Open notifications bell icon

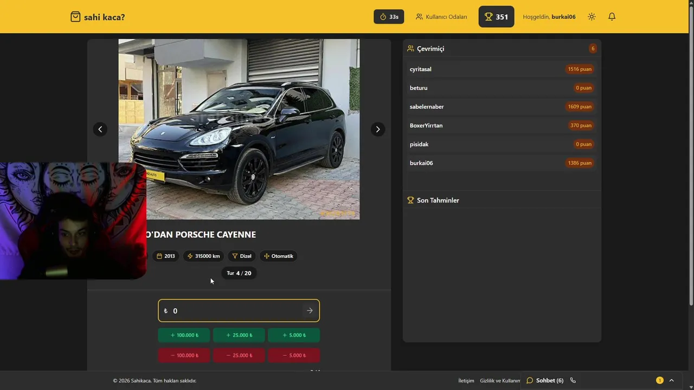tap(612, 17)
